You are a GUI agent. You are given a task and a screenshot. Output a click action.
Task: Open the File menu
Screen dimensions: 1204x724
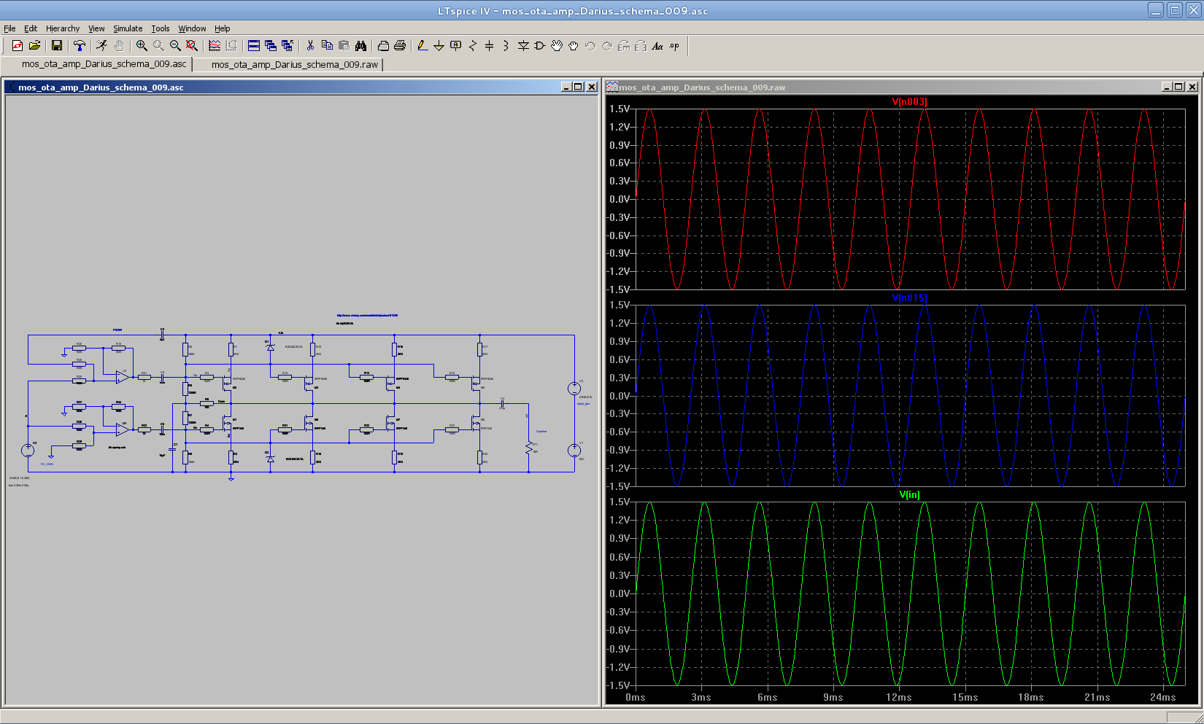(9, 28)
